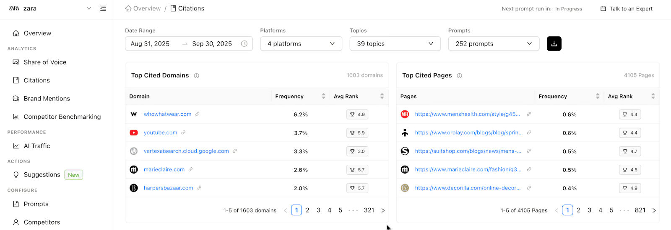The image size is (671, 230).
Task: Set the start date Aug 31, 2025
Action: point(150,43)
